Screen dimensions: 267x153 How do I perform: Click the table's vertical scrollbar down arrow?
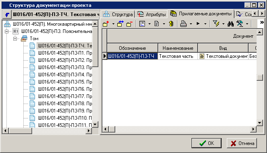[x=259, y=122]
